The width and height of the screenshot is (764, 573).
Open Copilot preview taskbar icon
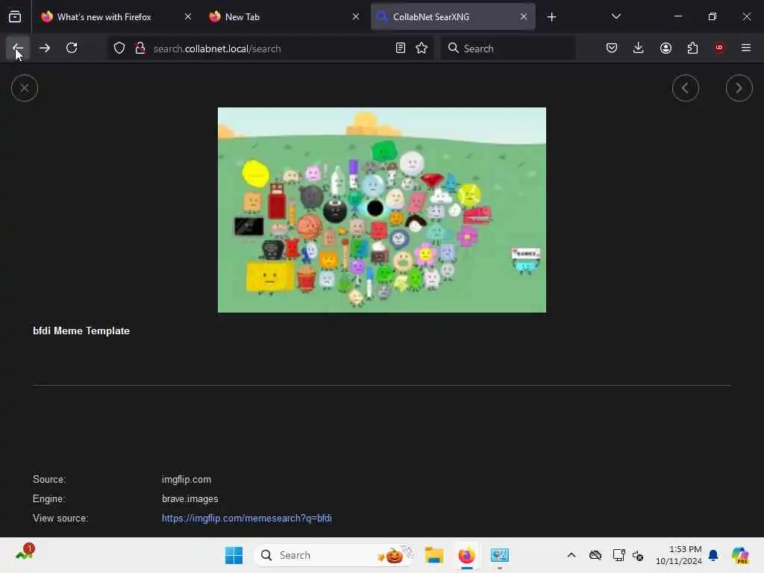740,555
